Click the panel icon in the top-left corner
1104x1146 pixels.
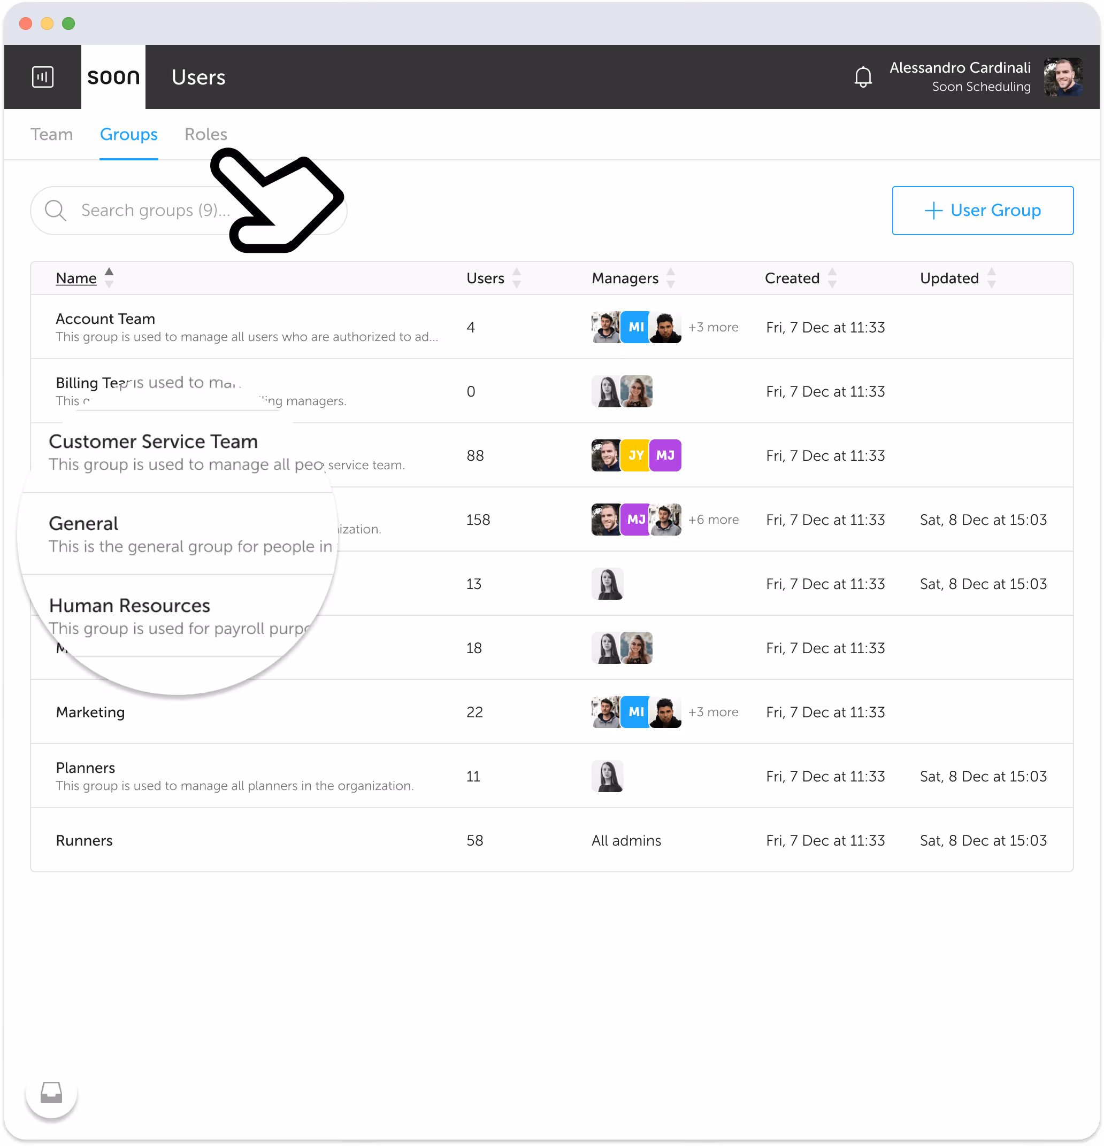tap(43, 76)
